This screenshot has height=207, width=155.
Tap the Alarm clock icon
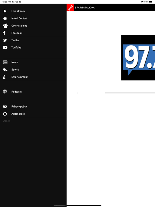click(5, 114)
